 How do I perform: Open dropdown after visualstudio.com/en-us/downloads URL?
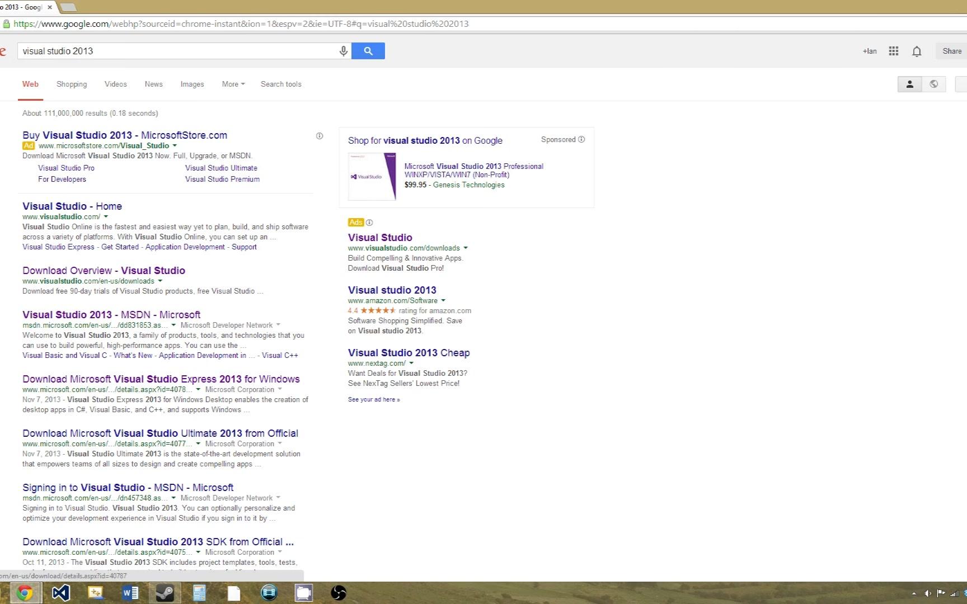click(160, 281)
